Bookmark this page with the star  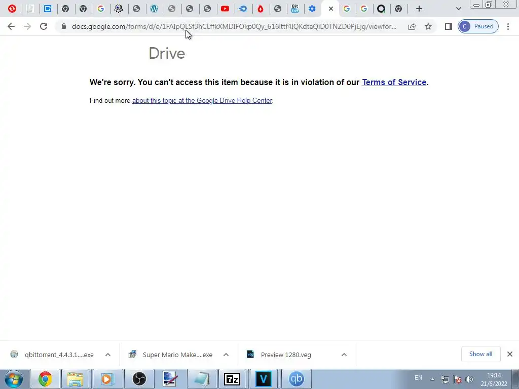click(428, 26)
